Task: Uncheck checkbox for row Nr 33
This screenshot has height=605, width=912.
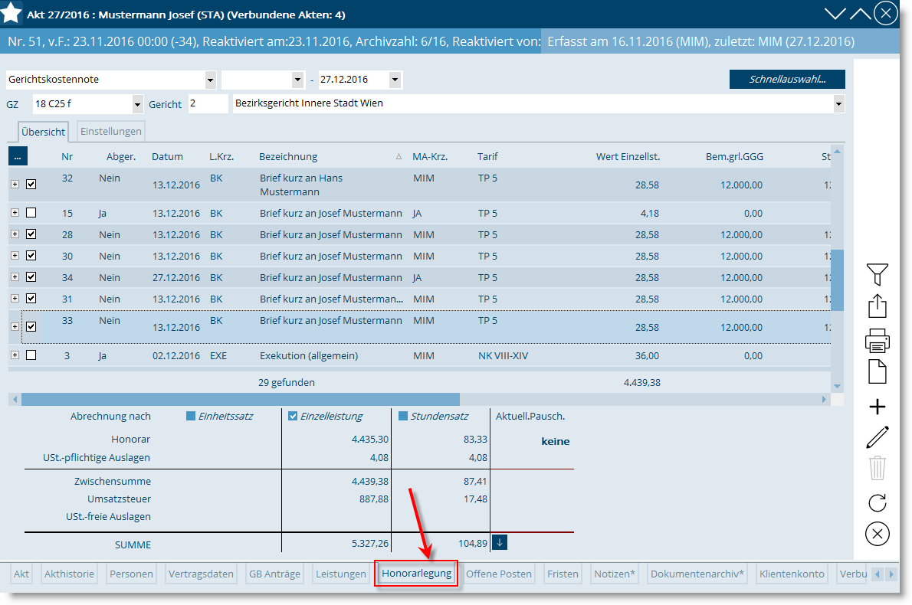Action: point(31,326)
